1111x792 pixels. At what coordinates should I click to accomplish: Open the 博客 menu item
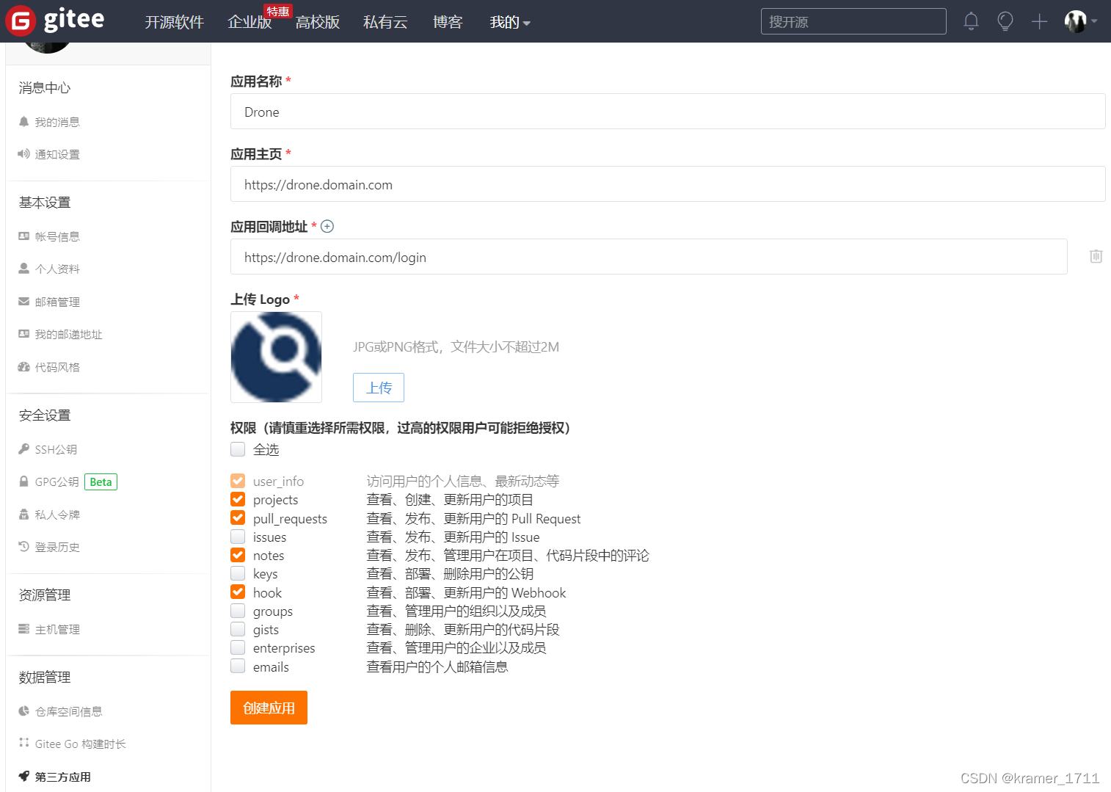pyautogui.click(x=448, y=22)
